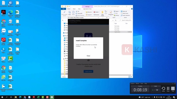
Task: Open the Recycle Bin desktop icon
Action: coord(10,22)
